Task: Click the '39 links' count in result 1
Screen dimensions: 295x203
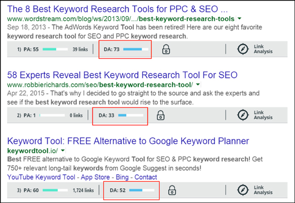Action: click(x=80, y=49)
